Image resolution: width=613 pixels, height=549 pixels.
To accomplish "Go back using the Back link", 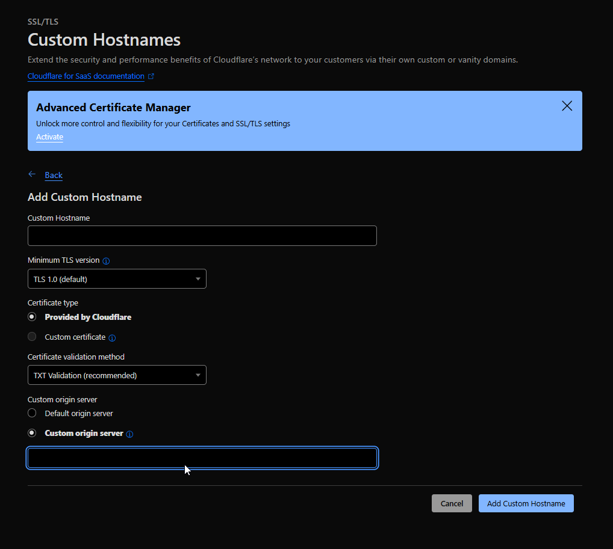I will 54,175.
